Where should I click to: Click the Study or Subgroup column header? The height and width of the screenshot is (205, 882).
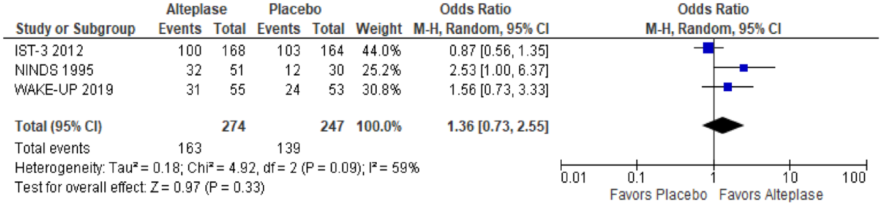tap(76, 29)
